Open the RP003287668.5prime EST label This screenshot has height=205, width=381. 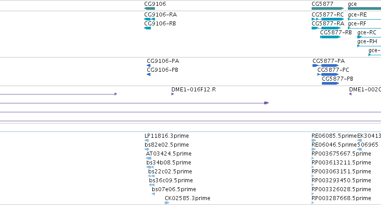point(342,198)
